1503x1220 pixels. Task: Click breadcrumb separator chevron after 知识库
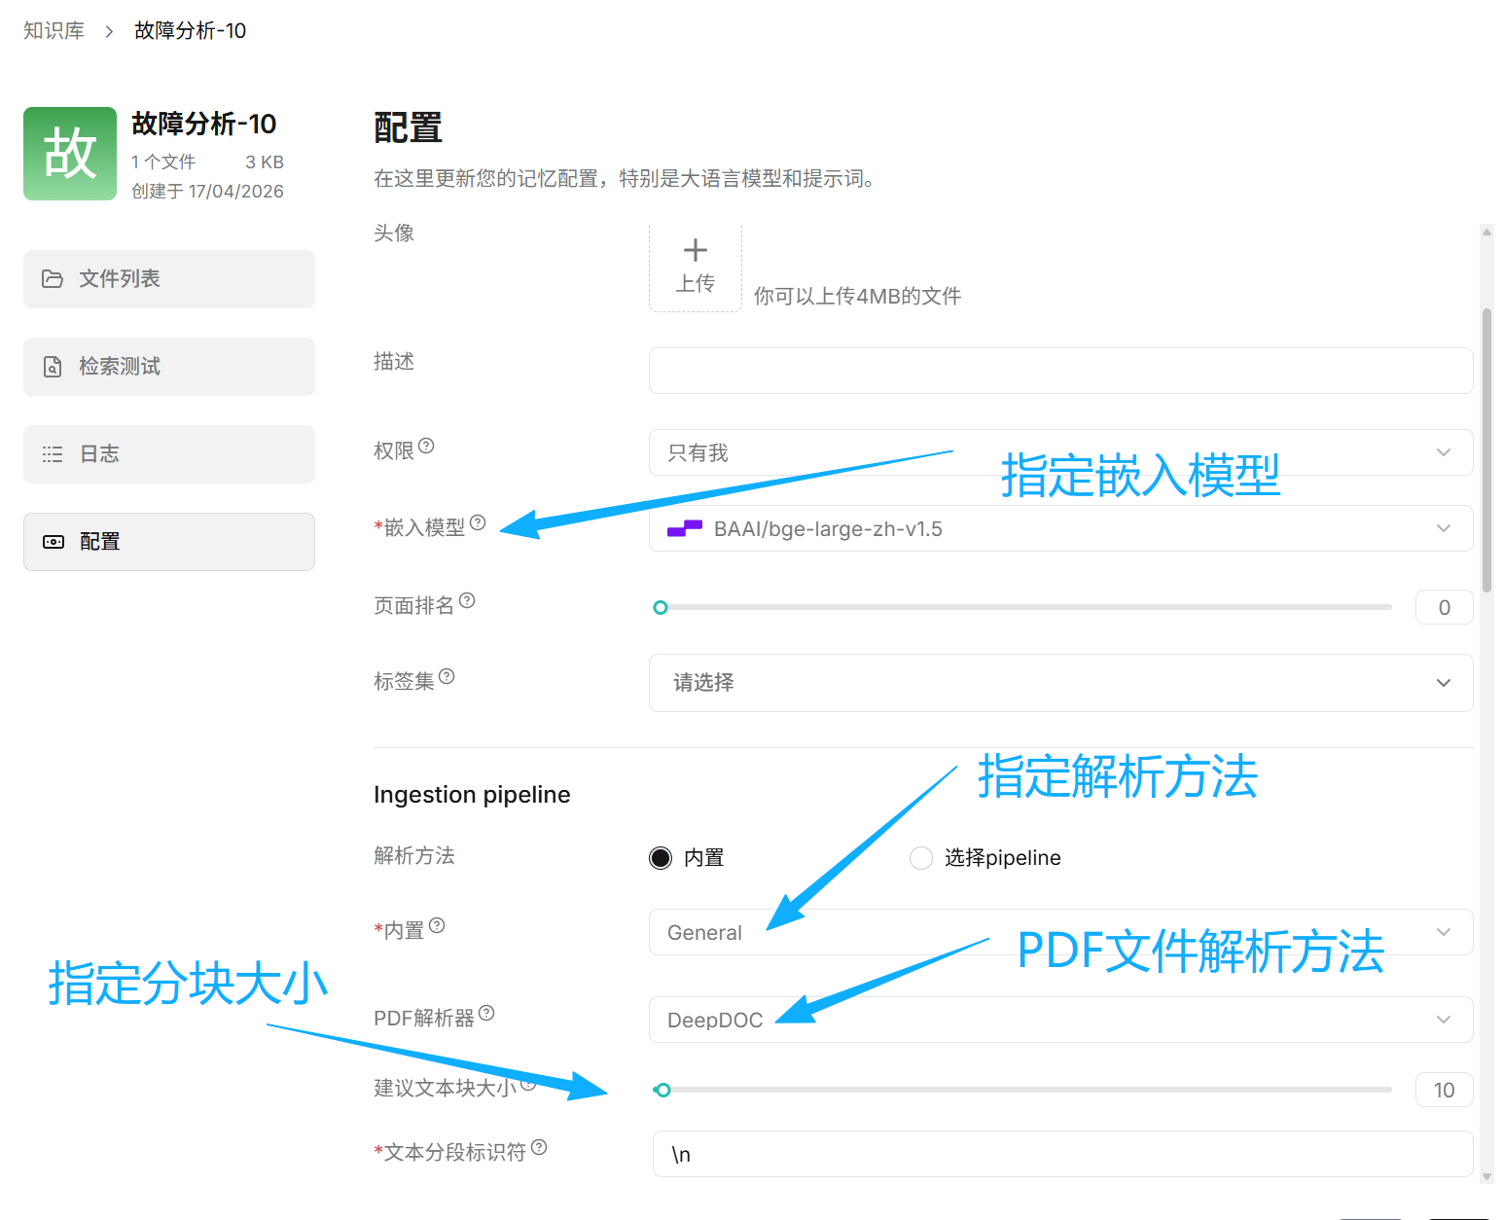109,31
